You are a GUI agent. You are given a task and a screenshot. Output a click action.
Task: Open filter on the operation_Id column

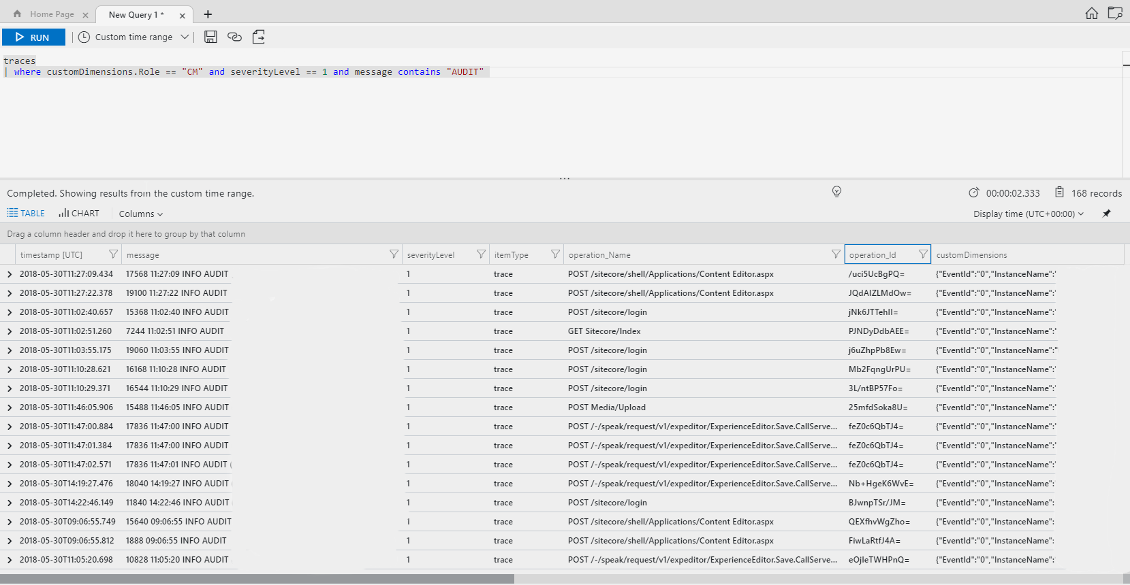(x=923, y=254)
